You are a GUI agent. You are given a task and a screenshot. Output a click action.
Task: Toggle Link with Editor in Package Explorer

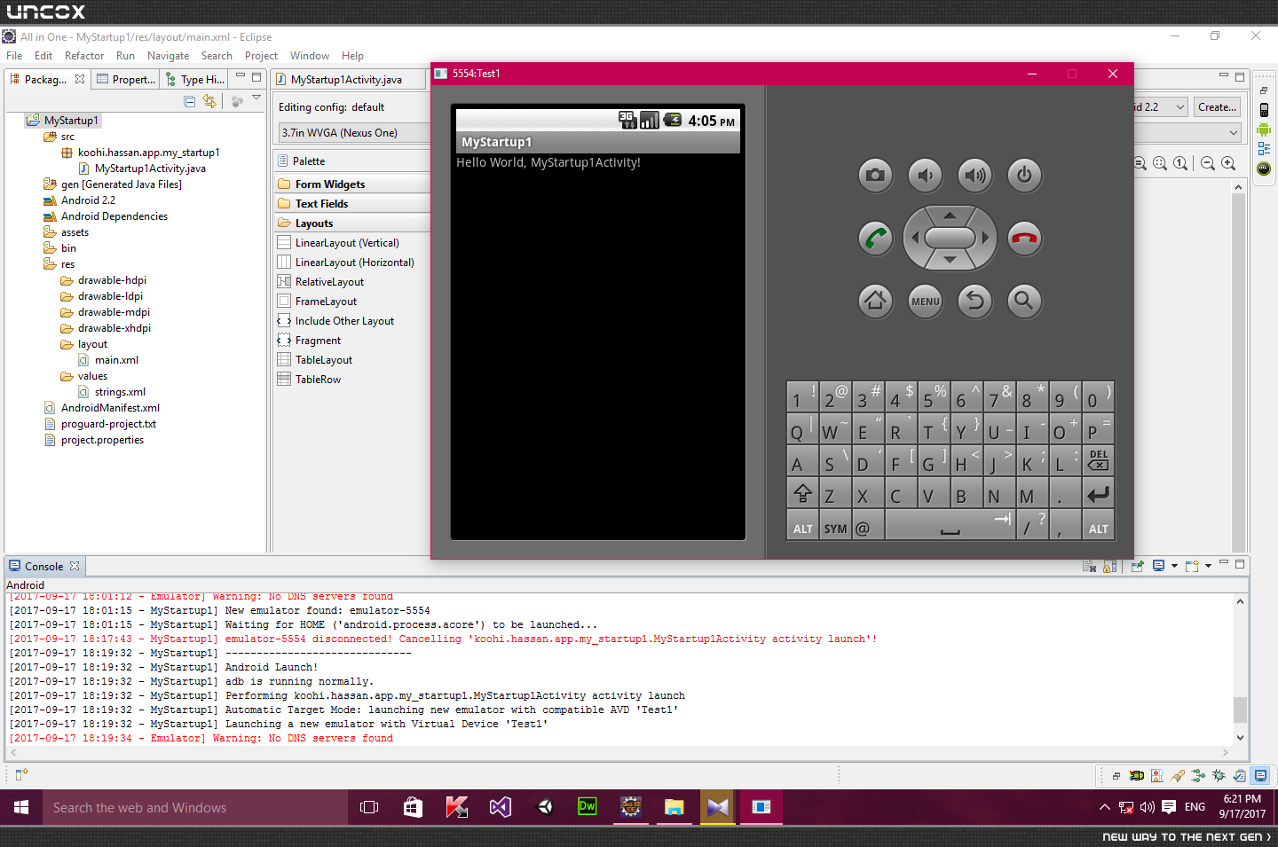209,102
